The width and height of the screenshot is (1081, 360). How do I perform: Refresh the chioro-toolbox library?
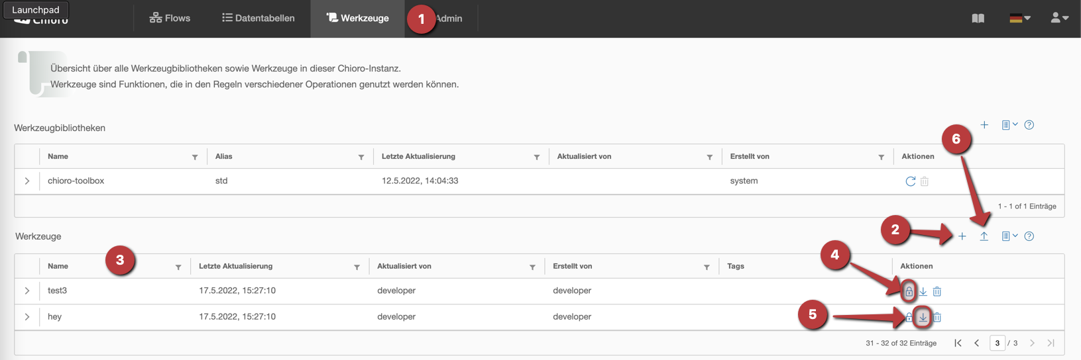coord(911,181)
